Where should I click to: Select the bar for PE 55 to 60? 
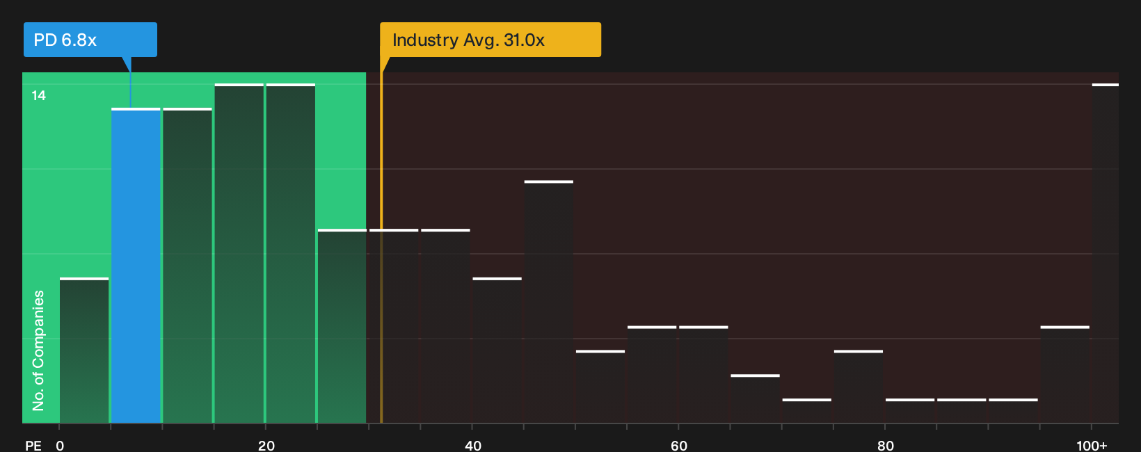coord(652,375)
